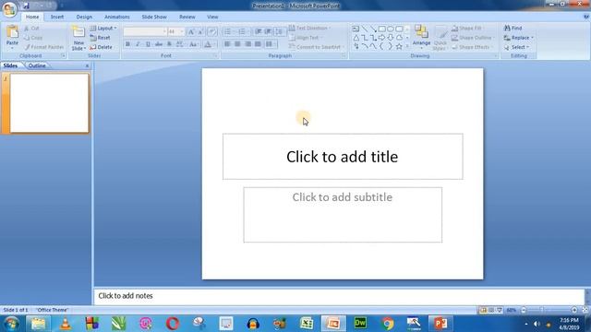591x332 pixels.
Task: Select the Oval shape
Action: click(391, 29)
